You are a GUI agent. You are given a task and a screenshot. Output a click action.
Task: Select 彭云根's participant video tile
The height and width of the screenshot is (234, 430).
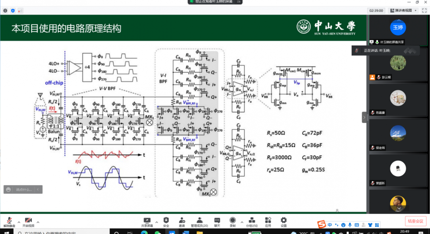(x=398, y=64)
